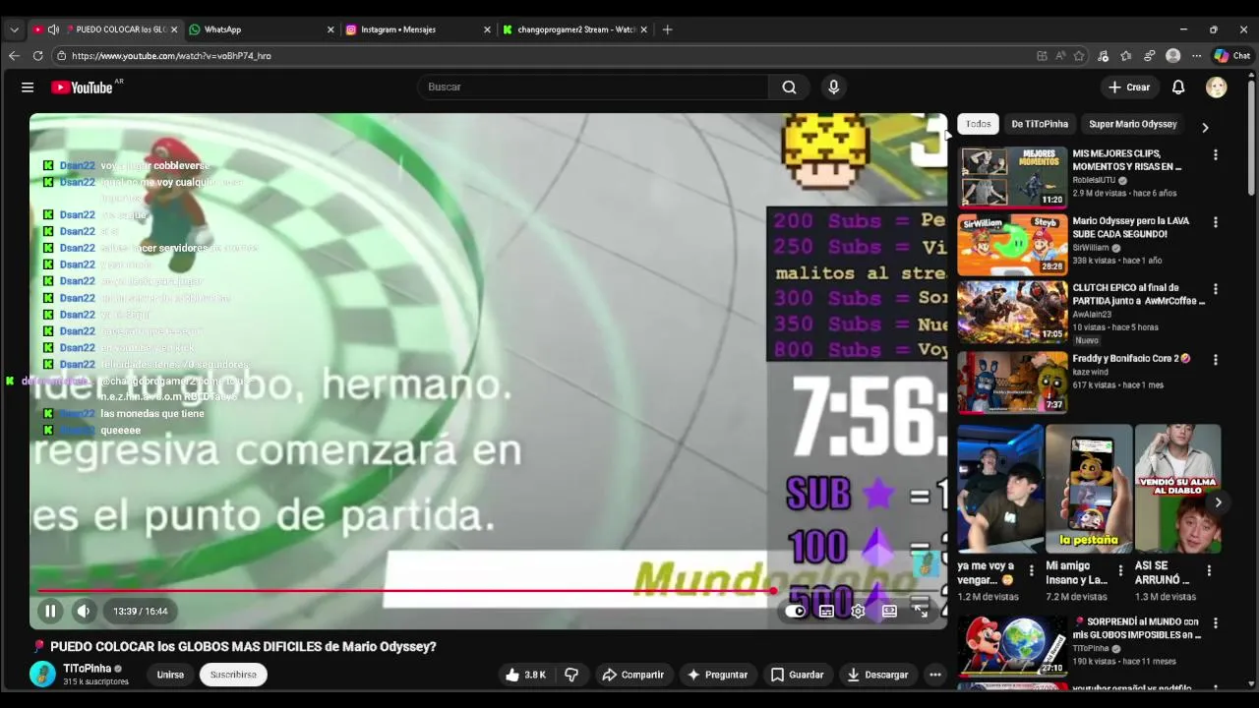The image size is (1259, 708).
Task: Add page to favorites star
Action: (1079, 56)
